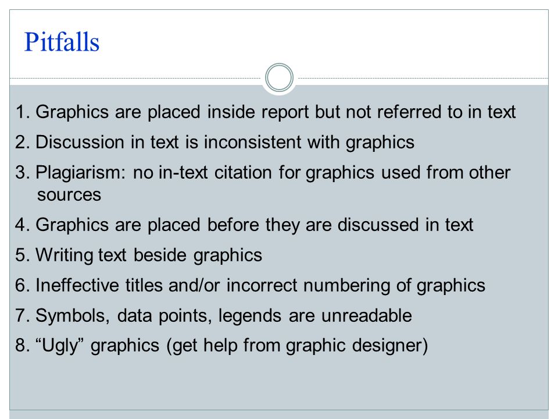Click the word sources on the wrapped line
The width and height of the screenshot is (558, 419).
pos(69,195)
